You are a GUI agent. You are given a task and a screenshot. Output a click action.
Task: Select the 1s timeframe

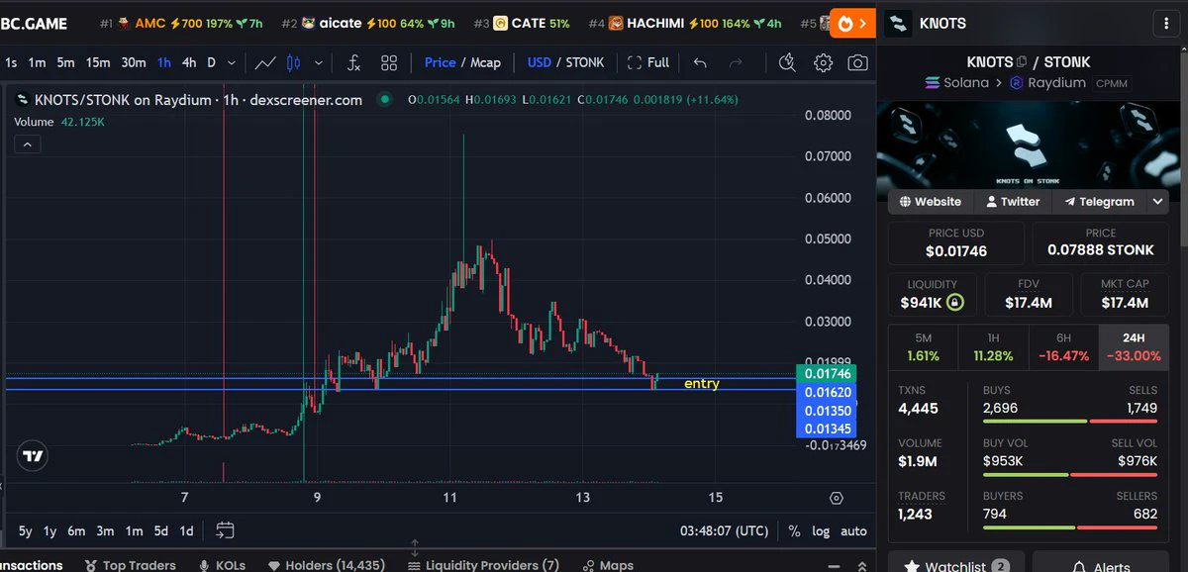click(x=11, y=62)
